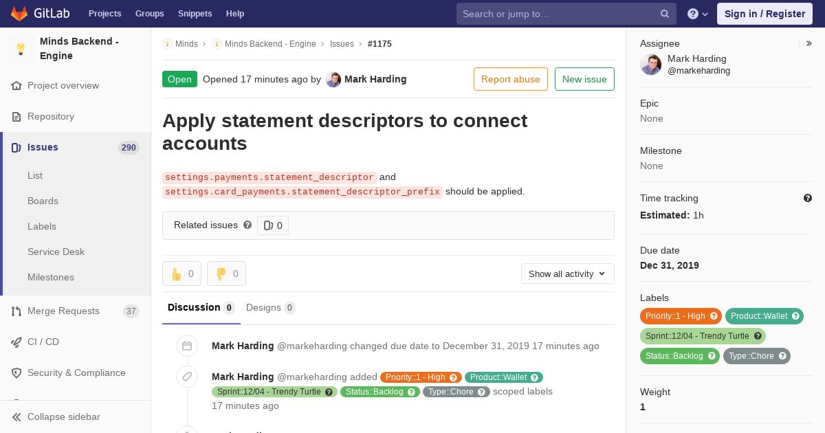825x433 pixels.
Task: Click the search magnifier icon
Action: pyautogui.click(x=665, y=14)
